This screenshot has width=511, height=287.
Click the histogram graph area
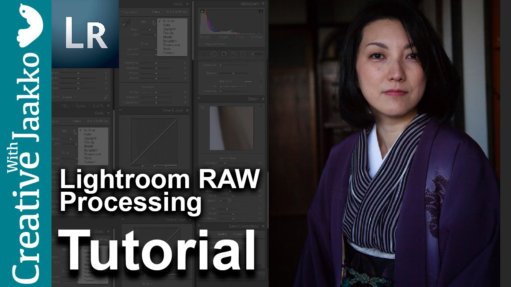click(232, 22)
